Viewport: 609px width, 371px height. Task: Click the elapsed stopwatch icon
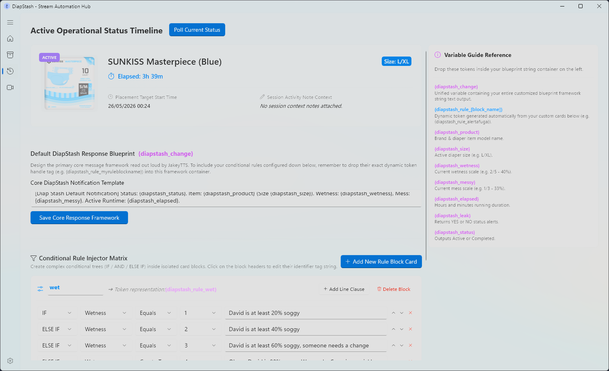(x=111, y=76)
